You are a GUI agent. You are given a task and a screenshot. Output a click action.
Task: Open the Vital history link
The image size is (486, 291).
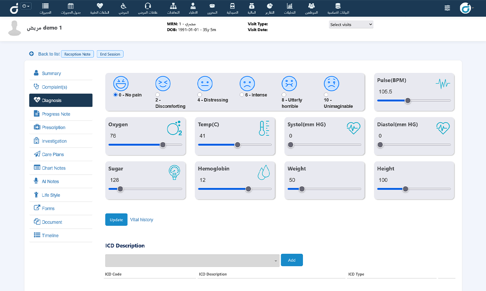[x=141, y=220]
